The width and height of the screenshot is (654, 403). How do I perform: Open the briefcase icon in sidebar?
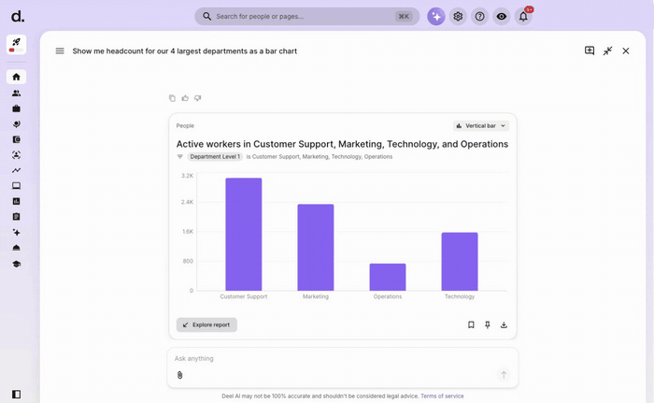pos(16,108)
